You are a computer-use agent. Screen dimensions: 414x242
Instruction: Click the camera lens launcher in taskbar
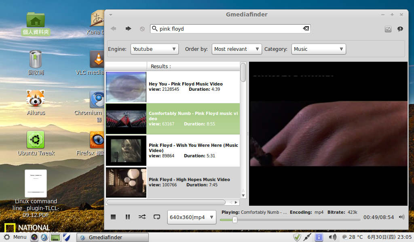coord(34,237)
